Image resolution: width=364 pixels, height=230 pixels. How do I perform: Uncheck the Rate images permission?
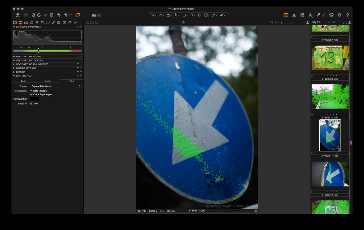click(x=31, y=91)
